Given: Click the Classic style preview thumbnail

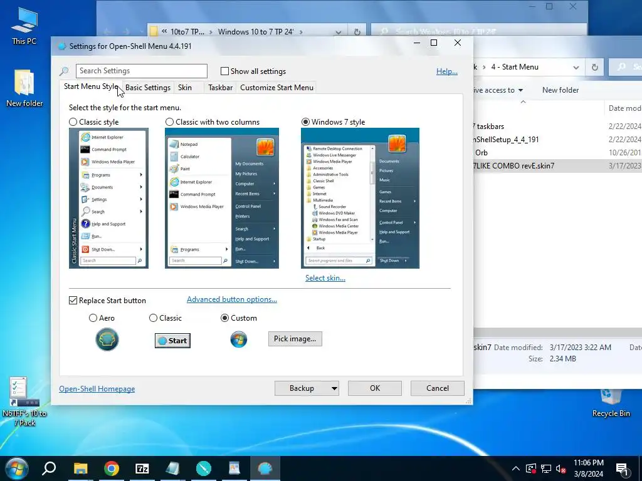Looking at the screenshot, I should [x=108, y=199].
